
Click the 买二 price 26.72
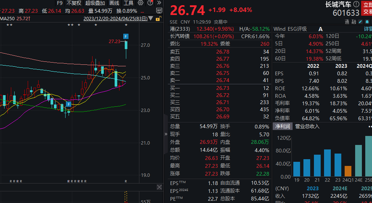pos(223,95)
